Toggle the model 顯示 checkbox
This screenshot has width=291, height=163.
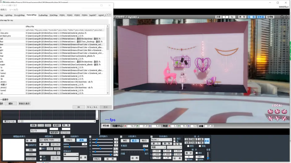click(x=40, y=148)
